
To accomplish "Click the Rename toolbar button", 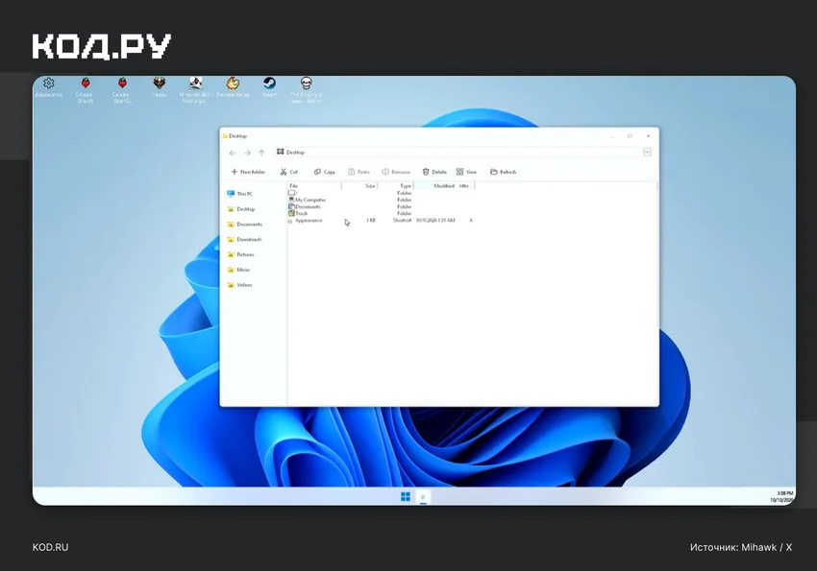I will pos(396,172).
